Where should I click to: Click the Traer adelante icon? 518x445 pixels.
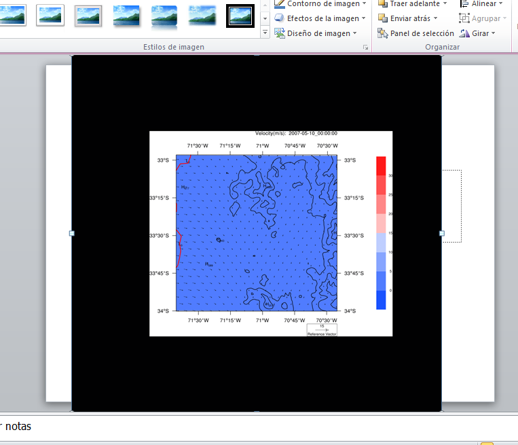(x=383, y=3)
